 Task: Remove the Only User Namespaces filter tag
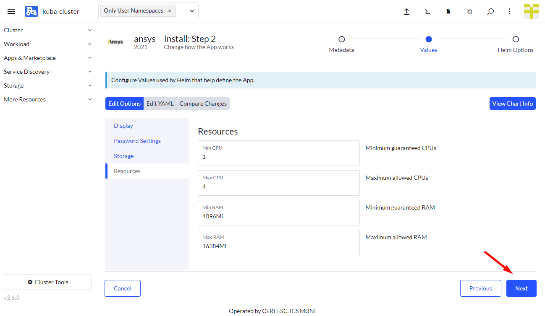[x=170, y=10]
